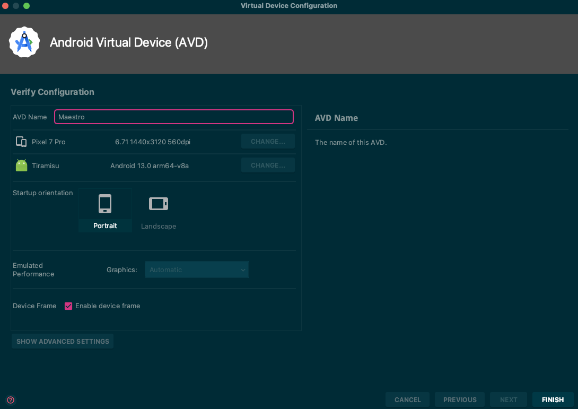The width and height of the screenshot is (578, 409).
Task: Click the green maximize window button
Action: [27, 5]
